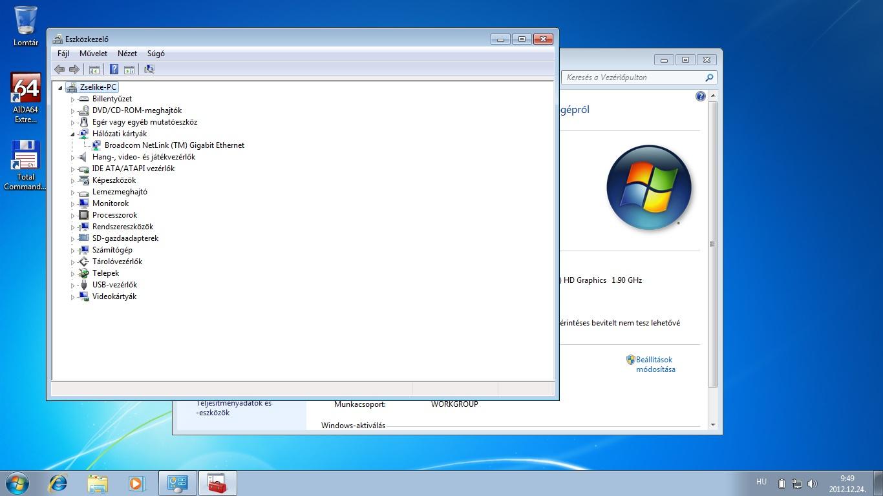This screenshot has height=496, width=883.
Task: Scan for hardware changes toolbar icon
Action: point(149,69)
